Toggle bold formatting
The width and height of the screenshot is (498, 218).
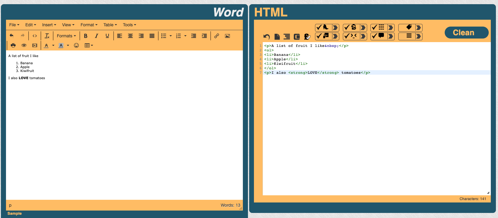86,36
